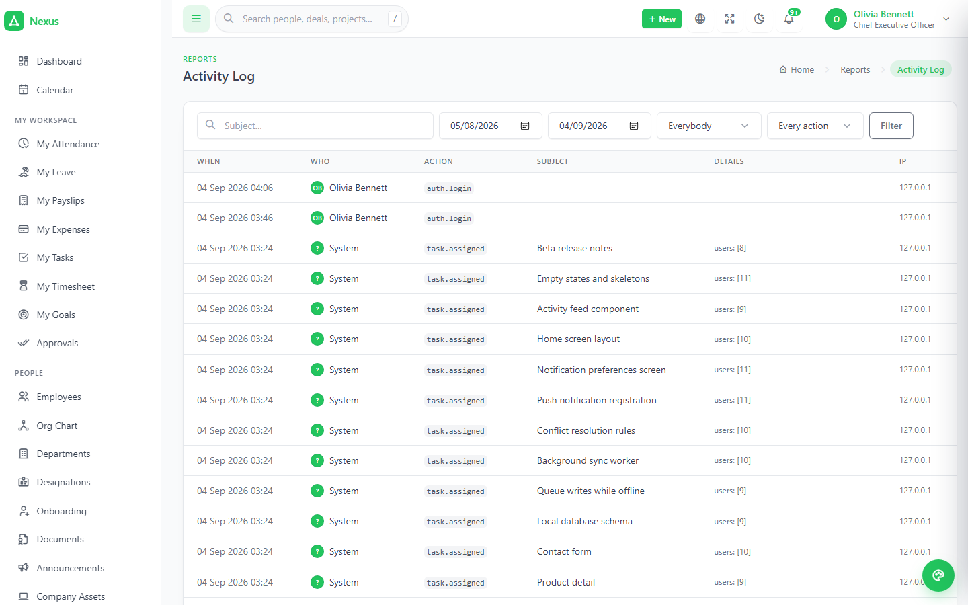Viewport: 968px width, 605px height.
Task: Open the end date calendar picker icon
Action: [x=634, y=126]
